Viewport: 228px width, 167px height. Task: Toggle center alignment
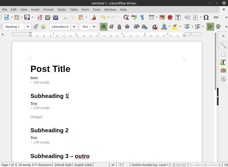pyautogui.click(x=218, y=27)
